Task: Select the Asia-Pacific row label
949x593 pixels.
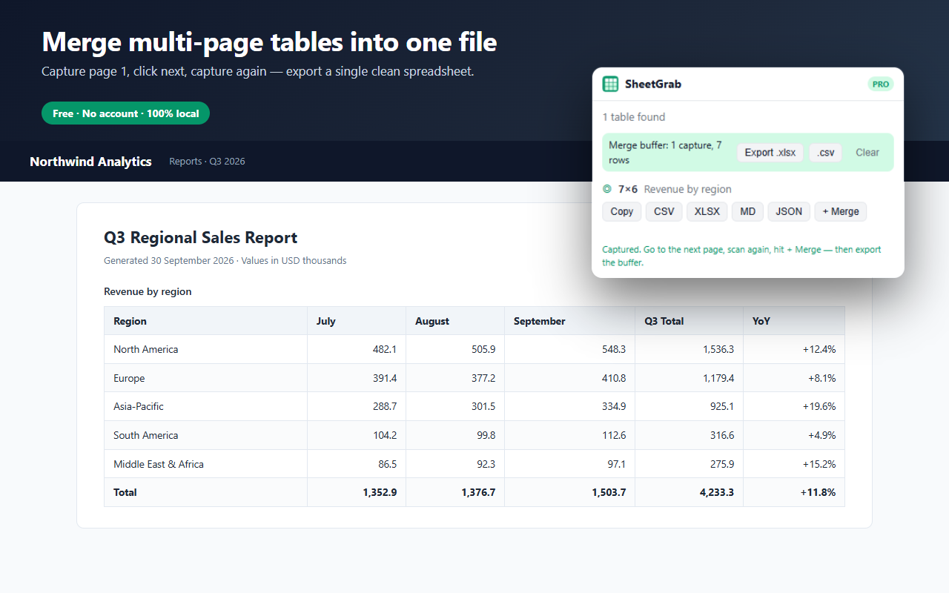Action: click(x=139, y=406)
